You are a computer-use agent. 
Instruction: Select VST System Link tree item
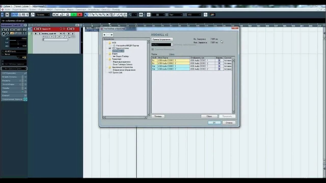pyautogui.click(x=115, y=72)
